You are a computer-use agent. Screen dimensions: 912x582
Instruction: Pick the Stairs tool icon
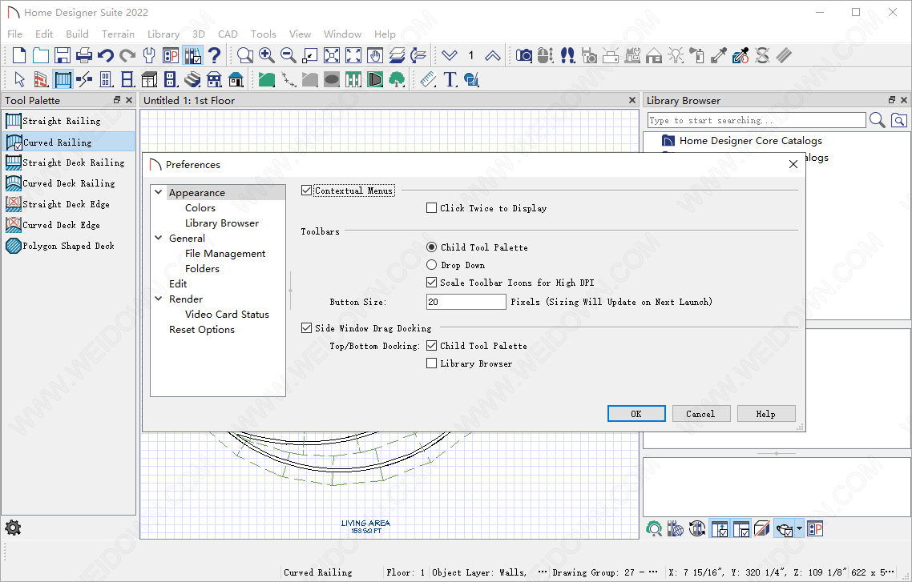click(192, 79)
